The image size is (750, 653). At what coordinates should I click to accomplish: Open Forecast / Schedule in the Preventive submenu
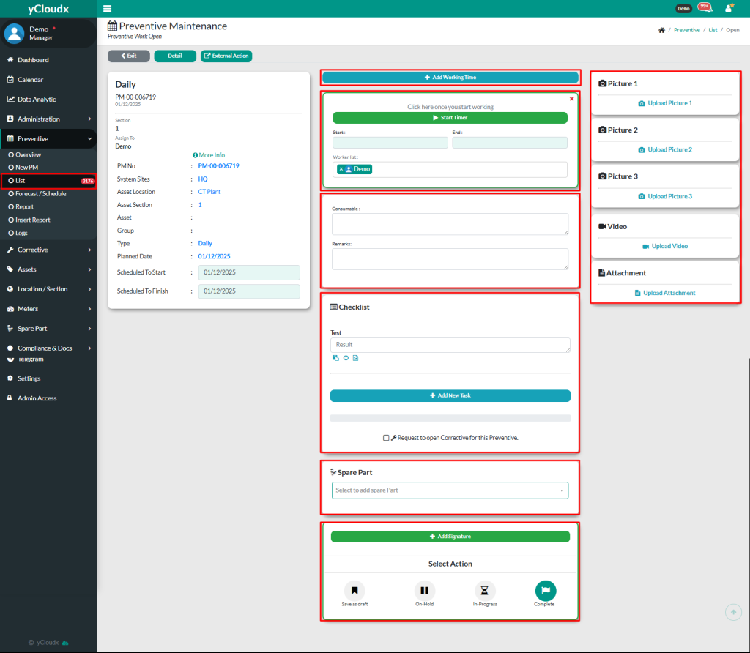41,194
